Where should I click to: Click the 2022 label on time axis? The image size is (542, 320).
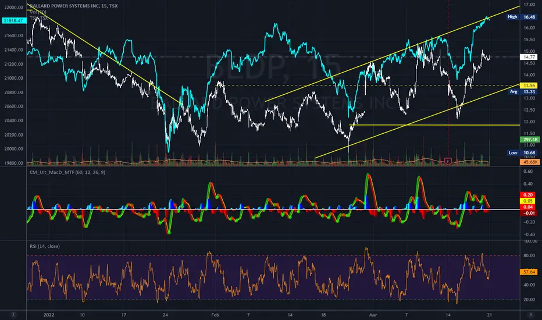[x=49, y=315]
